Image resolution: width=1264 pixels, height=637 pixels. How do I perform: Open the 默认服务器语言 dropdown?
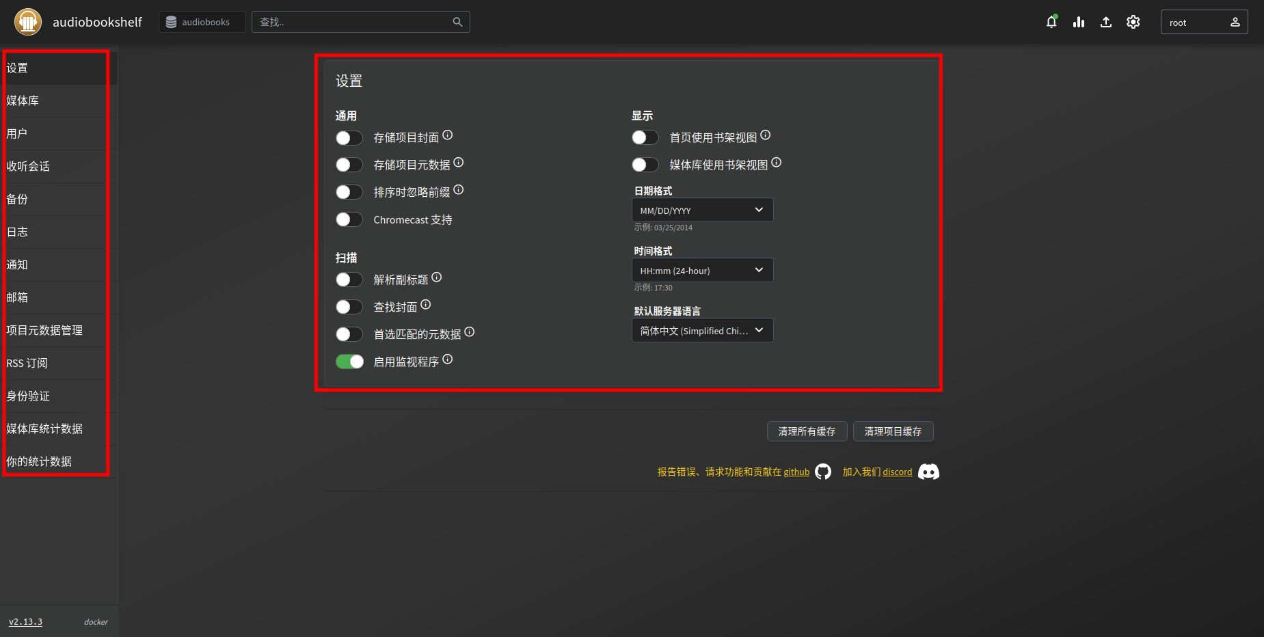tap(703, 330)
